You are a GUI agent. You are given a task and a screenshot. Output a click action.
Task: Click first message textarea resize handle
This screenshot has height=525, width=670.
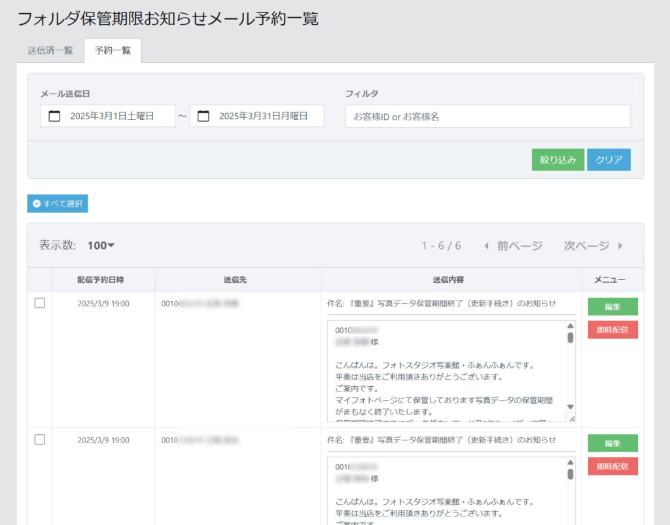(571, 418)
